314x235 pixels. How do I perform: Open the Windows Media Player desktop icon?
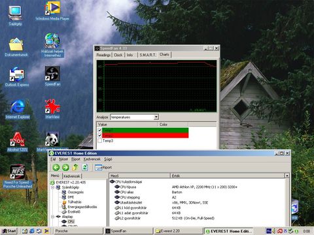[x=52, y=11]
